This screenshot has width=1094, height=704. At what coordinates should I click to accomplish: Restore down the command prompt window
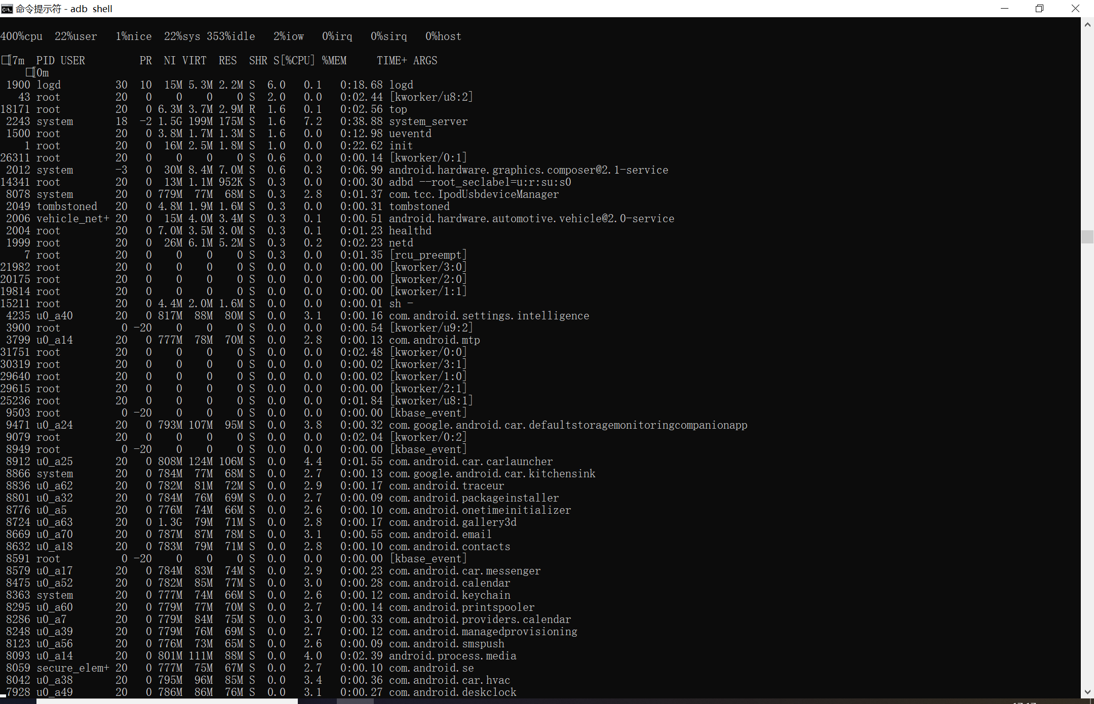(1040, 9)
